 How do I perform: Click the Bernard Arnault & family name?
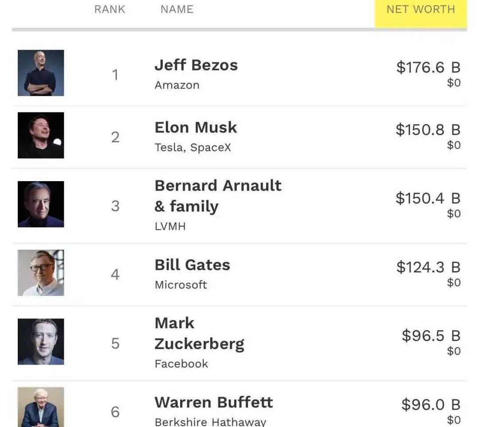coord(218,196)
